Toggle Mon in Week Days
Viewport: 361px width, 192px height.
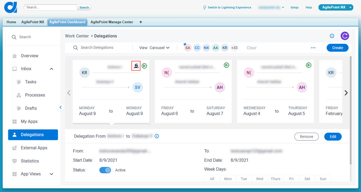(228, 179)
